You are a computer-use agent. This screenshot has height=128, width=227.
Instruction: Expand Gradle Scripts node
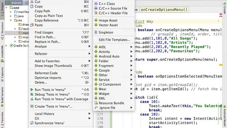[x=6, y=46]
